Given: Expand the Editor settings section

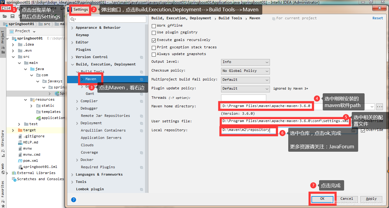Looking at the screenshot, I should [x=72, y=43].
